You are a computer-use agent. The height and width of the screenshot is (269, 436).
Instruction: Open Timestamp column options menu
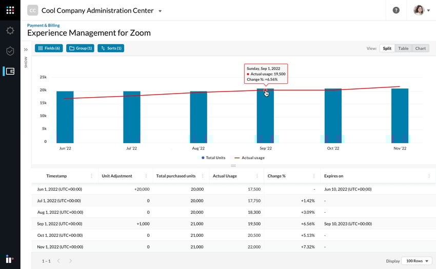tap(92, 176)
